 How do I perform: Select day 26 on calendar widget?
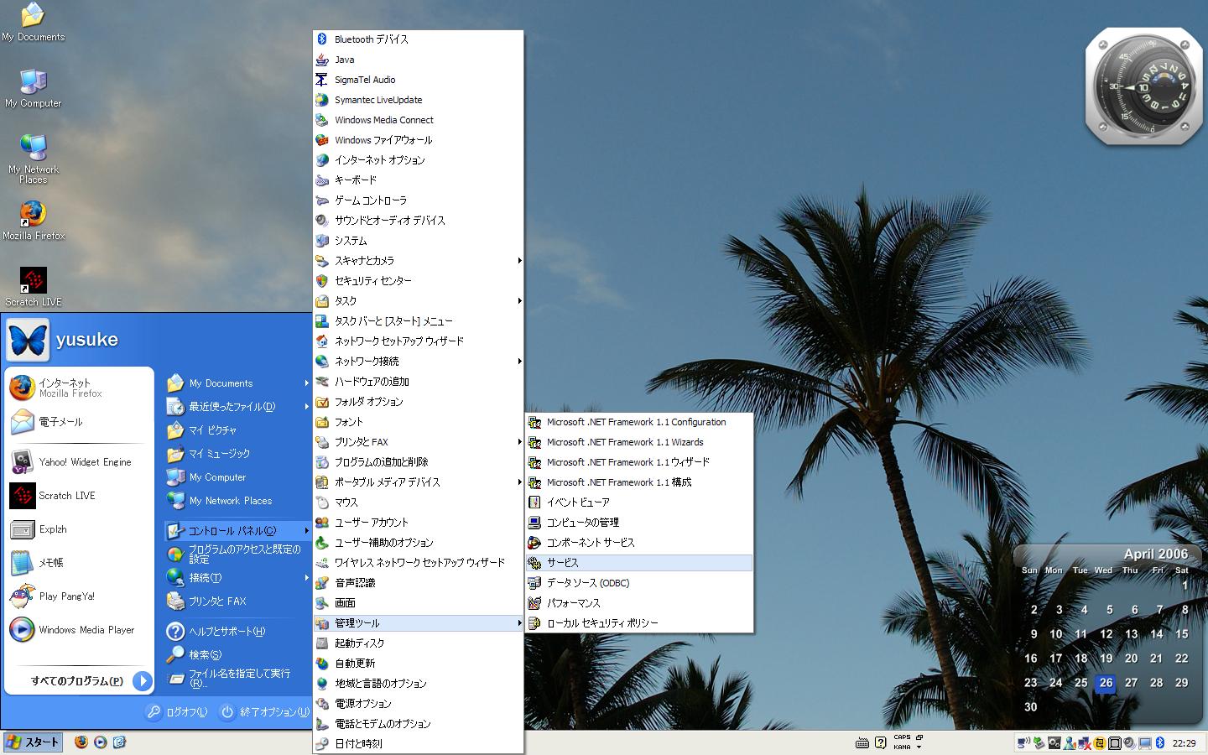pos(1106,683)
